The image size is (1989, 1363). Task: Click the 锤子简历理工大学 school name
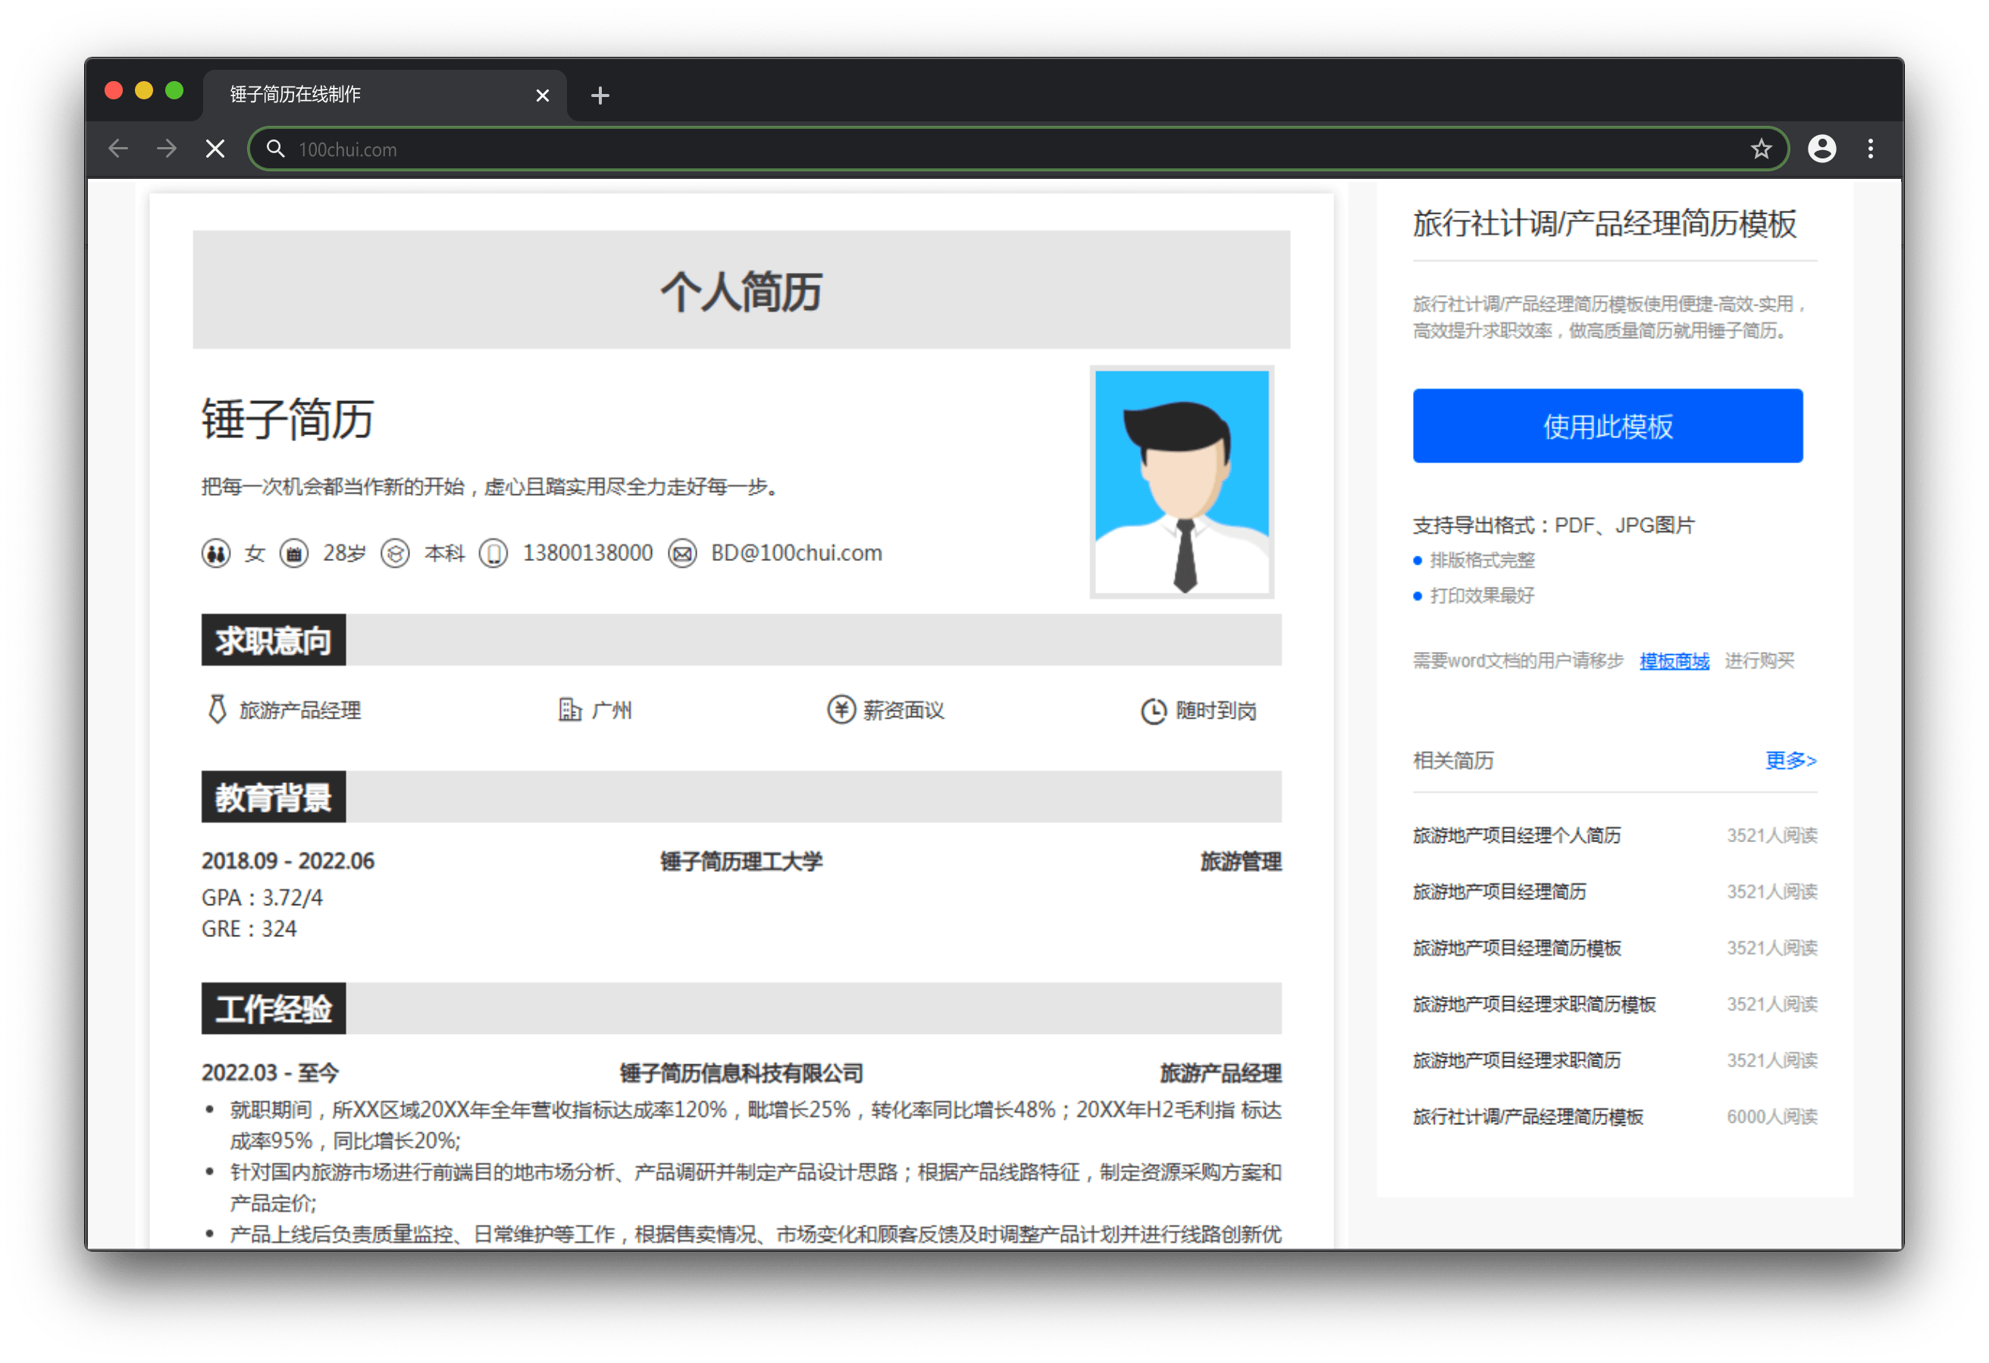click(741, 861)
